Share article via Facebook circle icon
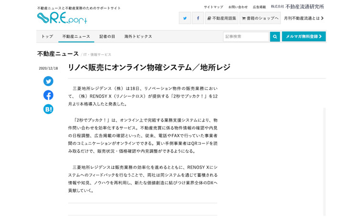 click(x=48, y=95)
